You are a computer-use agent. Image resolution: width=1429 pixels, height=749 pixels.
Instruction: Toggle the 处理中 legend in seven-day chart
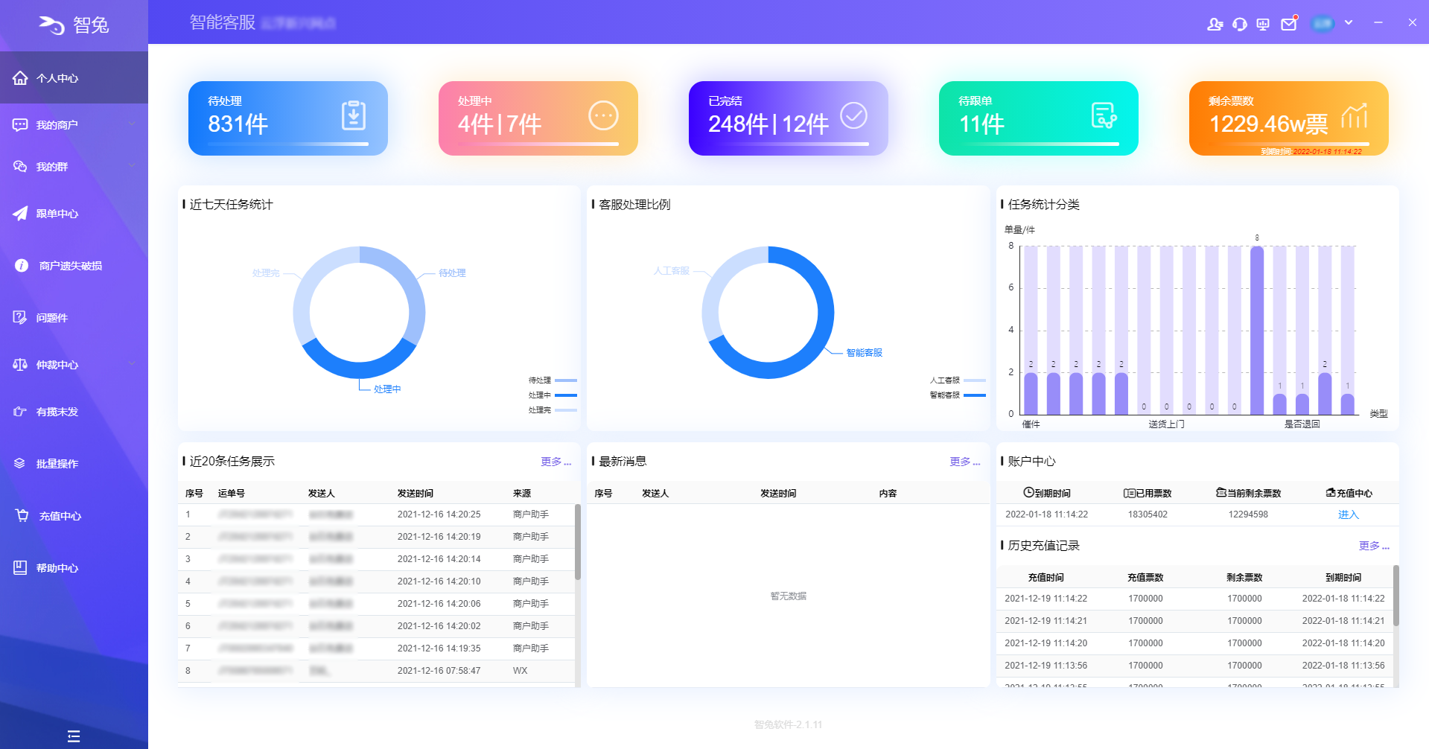[x=553, y=395]
